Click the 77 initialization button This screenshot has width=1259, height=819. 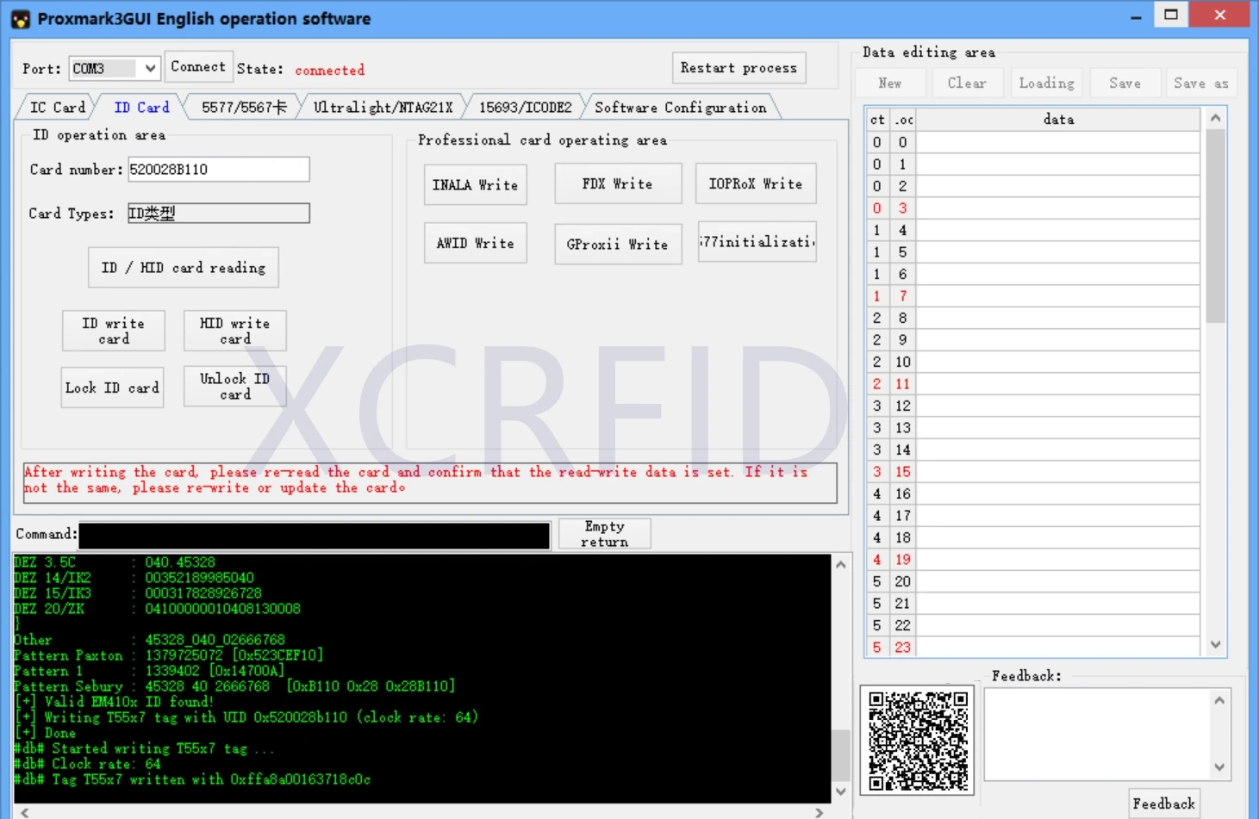click(757, 242)
